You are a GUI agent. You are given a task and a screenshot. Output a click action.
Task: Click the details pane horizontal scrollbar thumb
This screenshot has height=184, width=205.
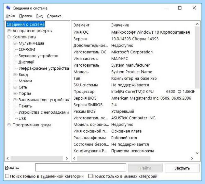(114, 158)
